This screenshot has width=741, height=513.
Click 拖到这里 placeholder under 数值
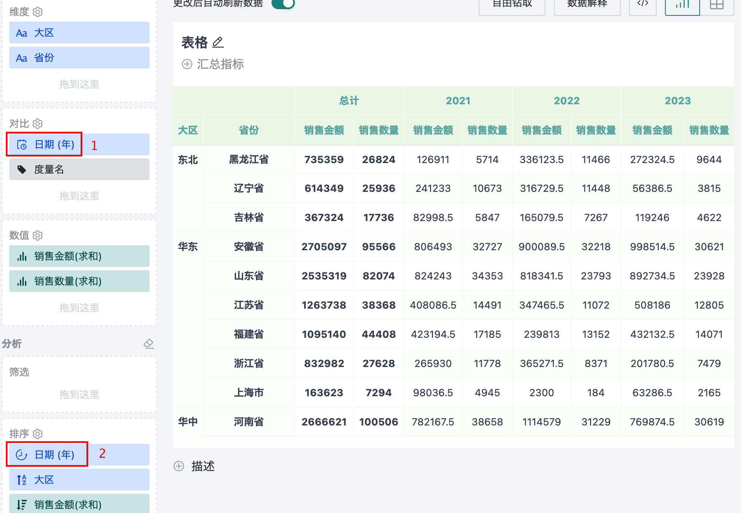pos(79,308)
